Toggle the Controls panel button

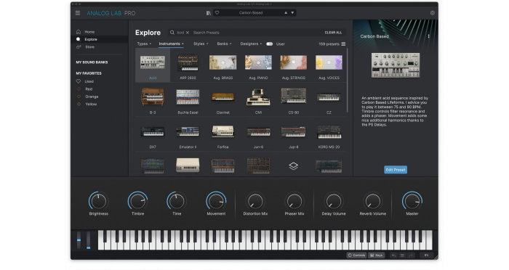tap(356, 255)
